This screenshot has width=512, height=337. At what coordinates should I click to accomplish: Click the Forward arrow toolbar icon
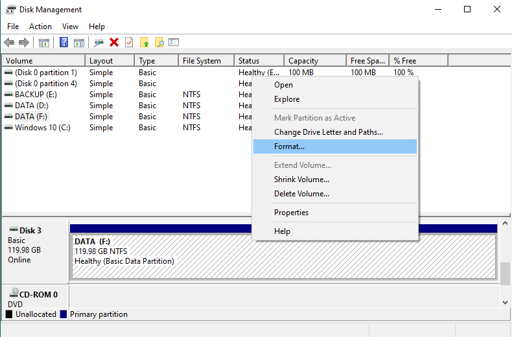click(24, 43)
